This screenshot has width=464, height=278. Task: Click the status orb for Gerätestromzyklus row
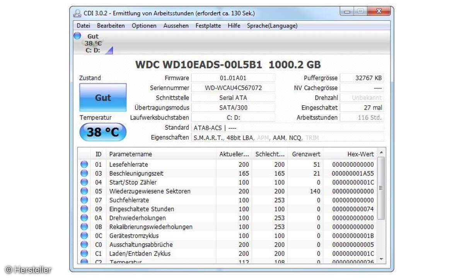pos(84,235)
